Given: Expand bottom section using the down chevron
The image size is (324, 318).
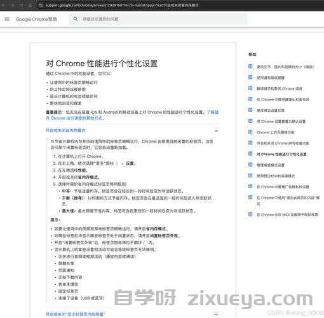Looking at the screenshot, I should pos(216,314).
